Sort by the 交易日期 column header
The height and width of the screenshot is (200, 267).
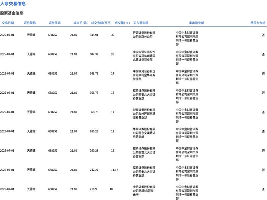(x=8, y=23)
